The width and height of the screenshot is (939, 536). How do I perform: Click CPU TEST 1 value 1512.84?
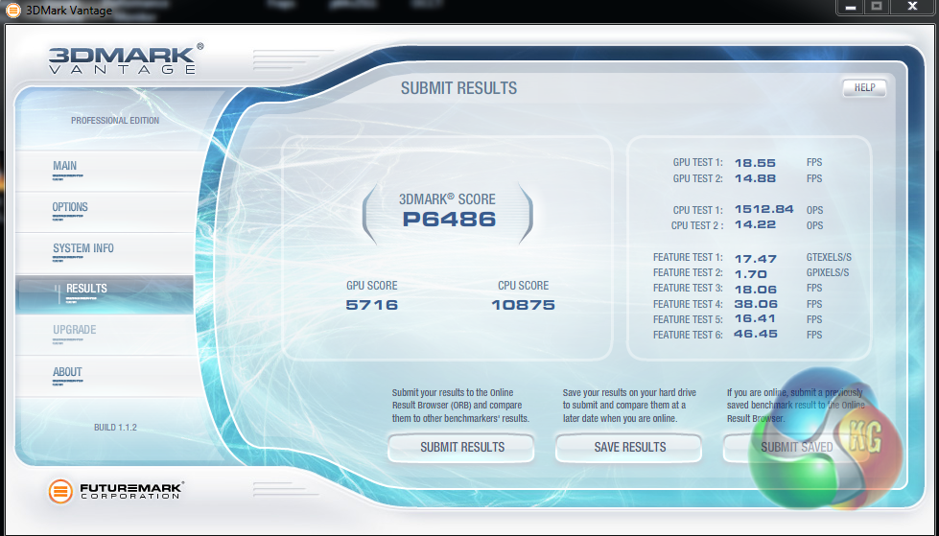pyautogui.click(x=764, y=209)
